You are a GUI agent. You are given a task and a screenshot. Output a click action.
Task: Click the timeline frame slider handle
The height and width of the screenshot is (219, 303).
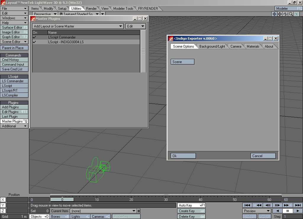[62, 200]
